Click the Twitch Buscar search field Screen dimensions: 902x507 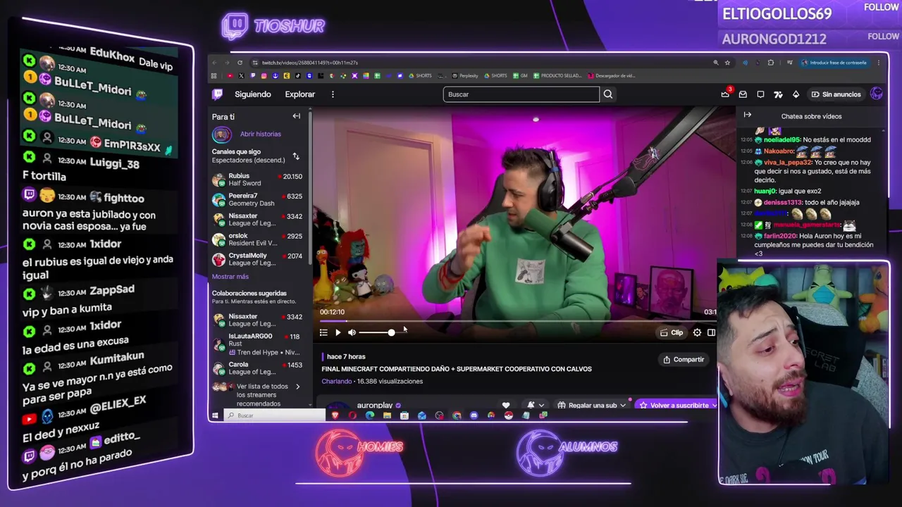pyautogui.click(x=521, y=94)
